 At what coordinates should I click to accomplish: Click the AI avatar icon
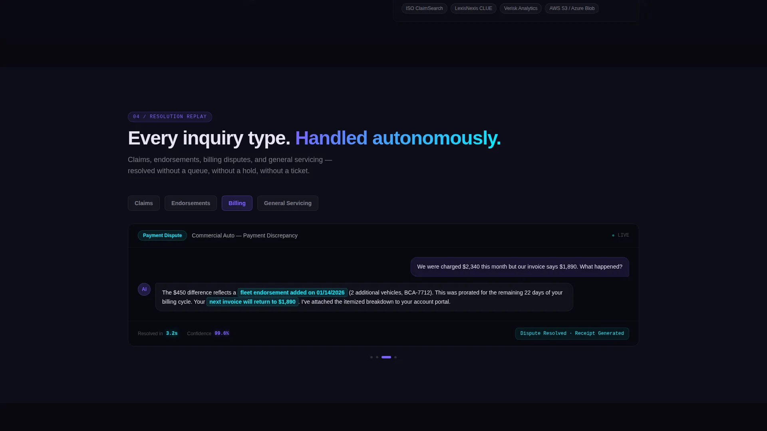click(x=144, y=289)
